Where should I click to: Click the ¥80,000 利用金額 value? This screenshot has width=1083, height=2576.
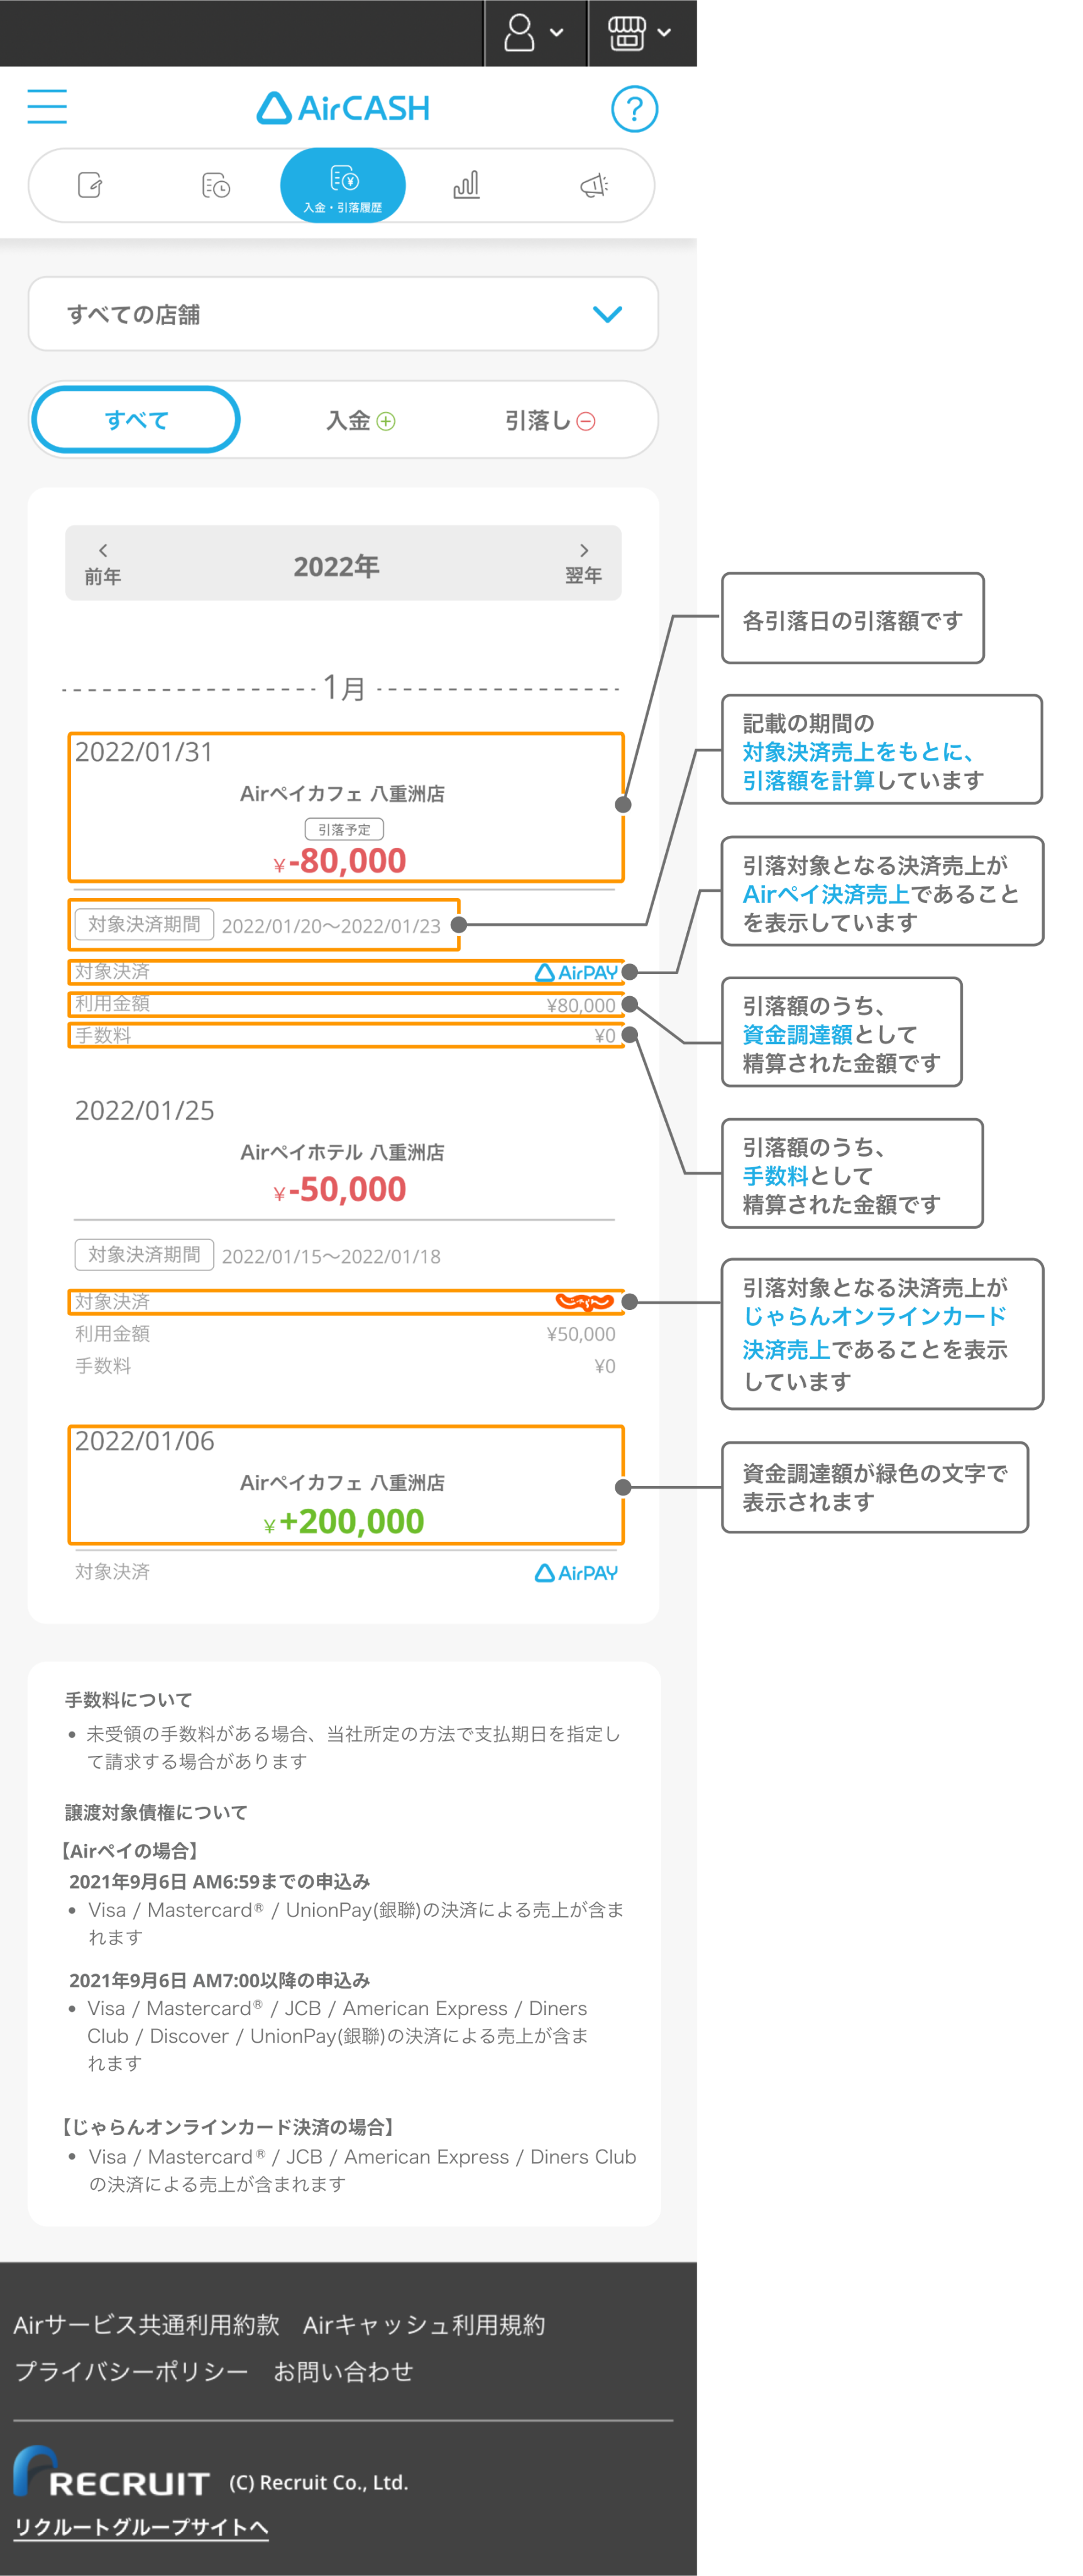(x=580, y=1005)
